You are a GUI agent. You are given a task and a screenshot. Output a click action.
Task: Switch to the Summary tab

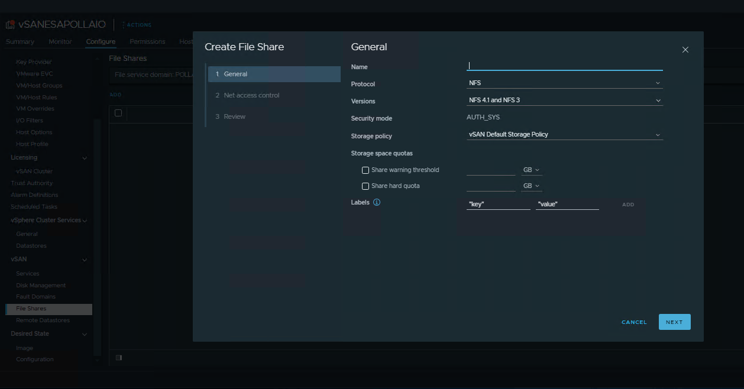tap(20, 42)
